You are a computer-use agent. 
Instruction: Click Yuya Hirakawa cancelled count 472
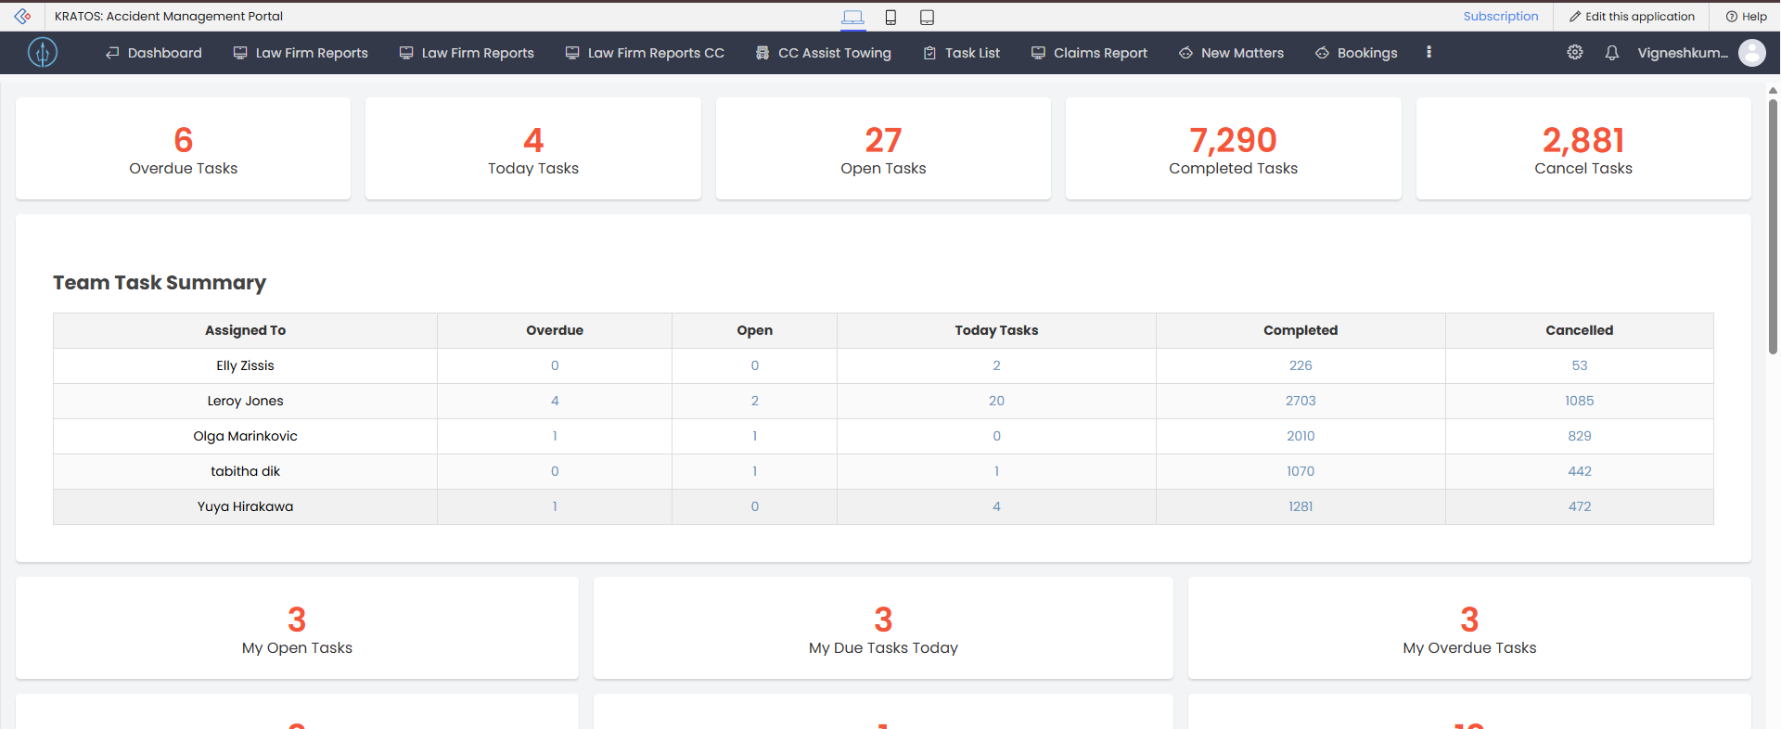point(1580,506)
